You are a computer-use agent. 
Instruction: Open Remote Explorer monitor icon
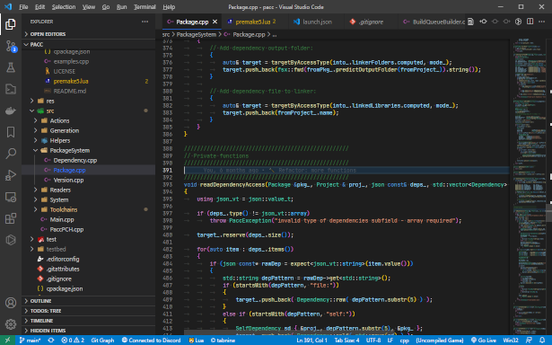click(x=11, y=197)
